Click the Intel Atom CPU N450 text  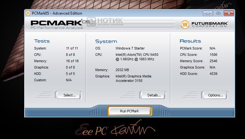coord(137,57)
